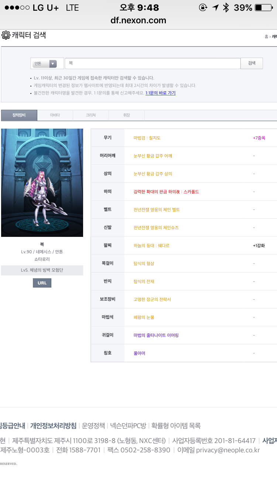Tap the 오후 9:48 clock
Viewport: 277px width, 493px height.
tap(139, 8)
